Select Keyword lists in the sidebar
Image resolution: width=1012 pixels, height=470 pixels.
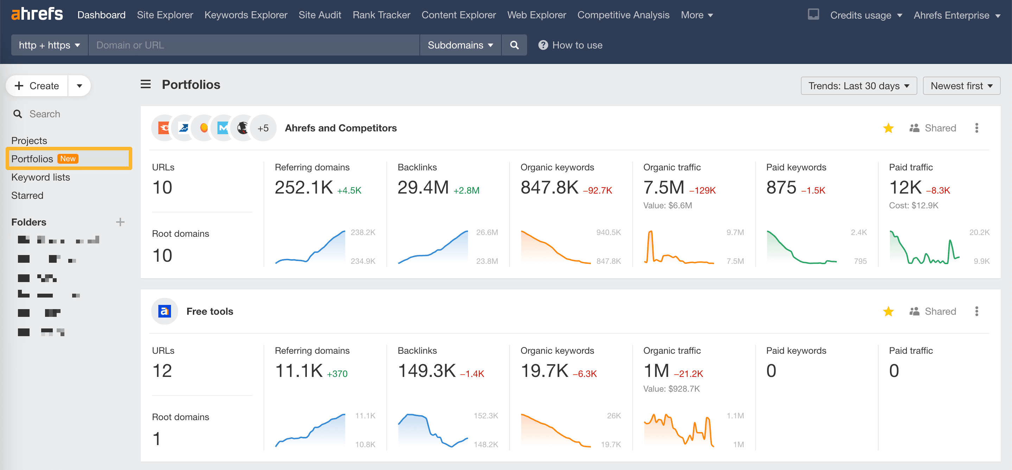click(x=40, y=177)
